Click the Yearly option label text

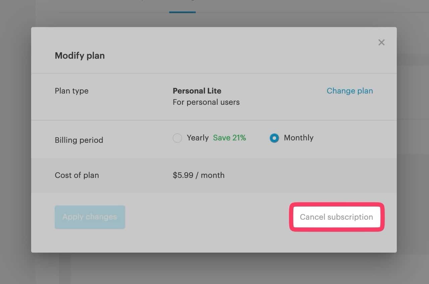pyautogui.click(x=198, y=138)
